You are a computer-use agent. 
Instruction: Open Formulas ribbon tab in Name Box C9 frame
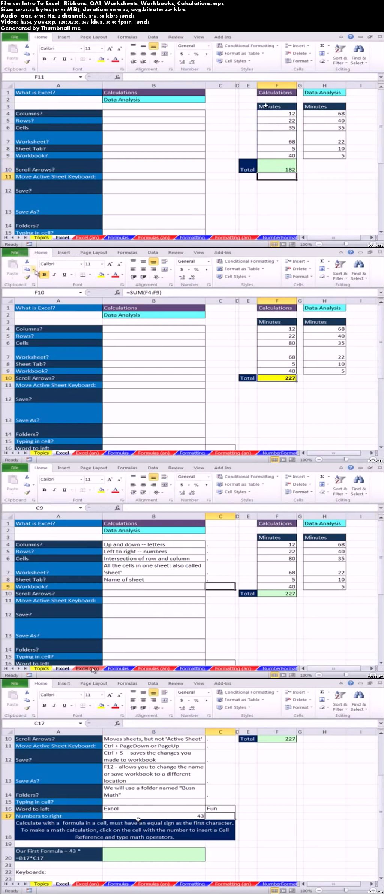tap(127, 468)
